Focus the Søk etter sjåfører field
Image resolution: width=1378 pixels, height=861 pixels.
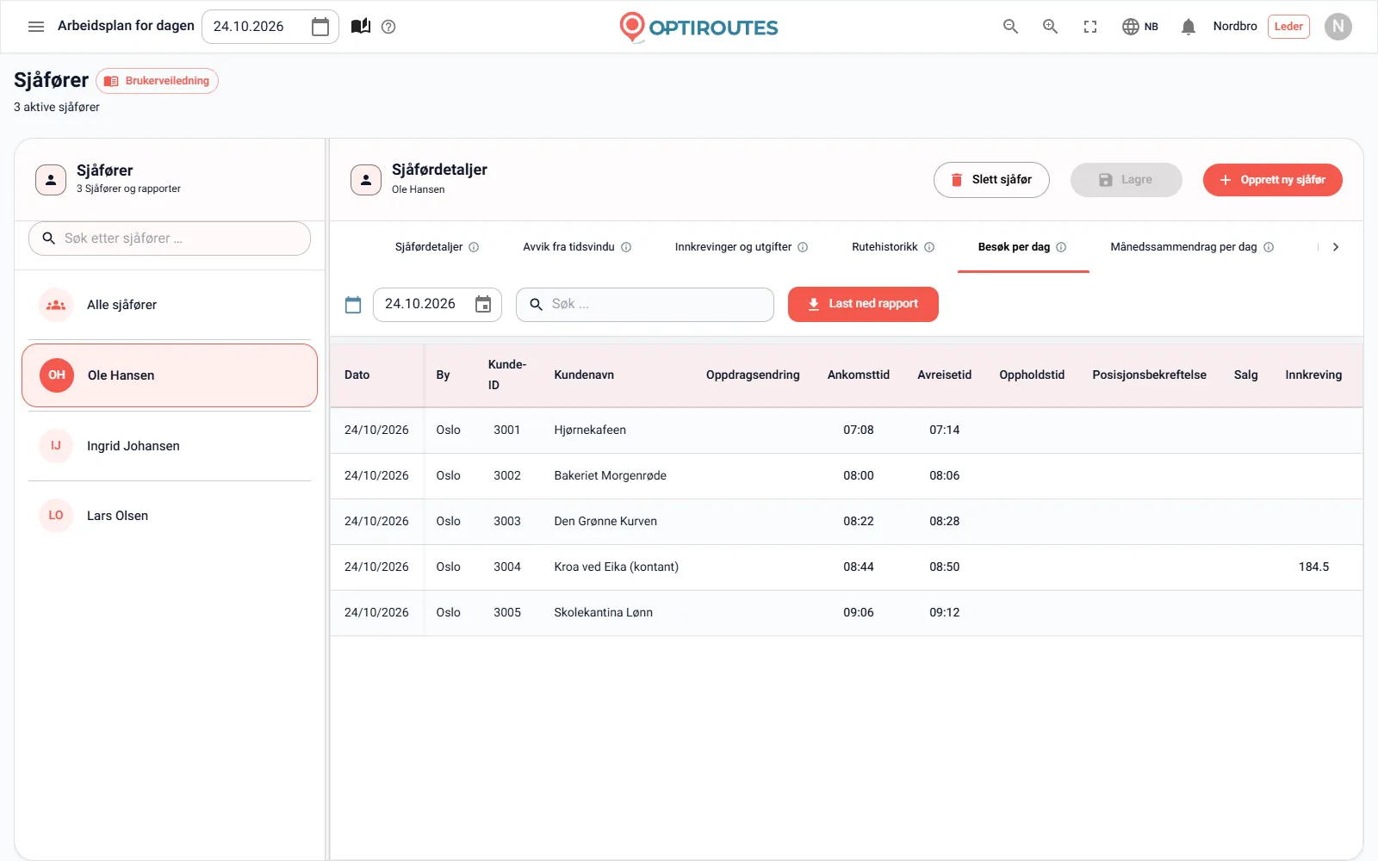click(170, 238)
